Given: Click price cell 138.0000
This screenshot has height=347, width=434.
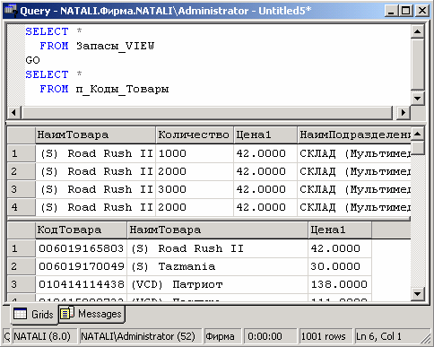Looking at the screenshot, I should pos(340,284).
